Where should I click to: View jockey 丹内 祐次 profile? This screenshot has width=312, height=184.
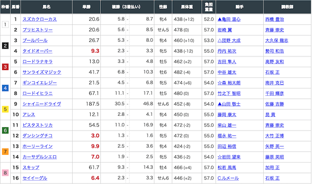(227, 51)
